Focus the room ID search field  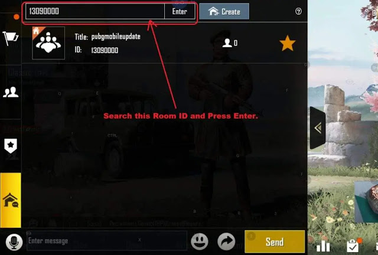point(95,11)
